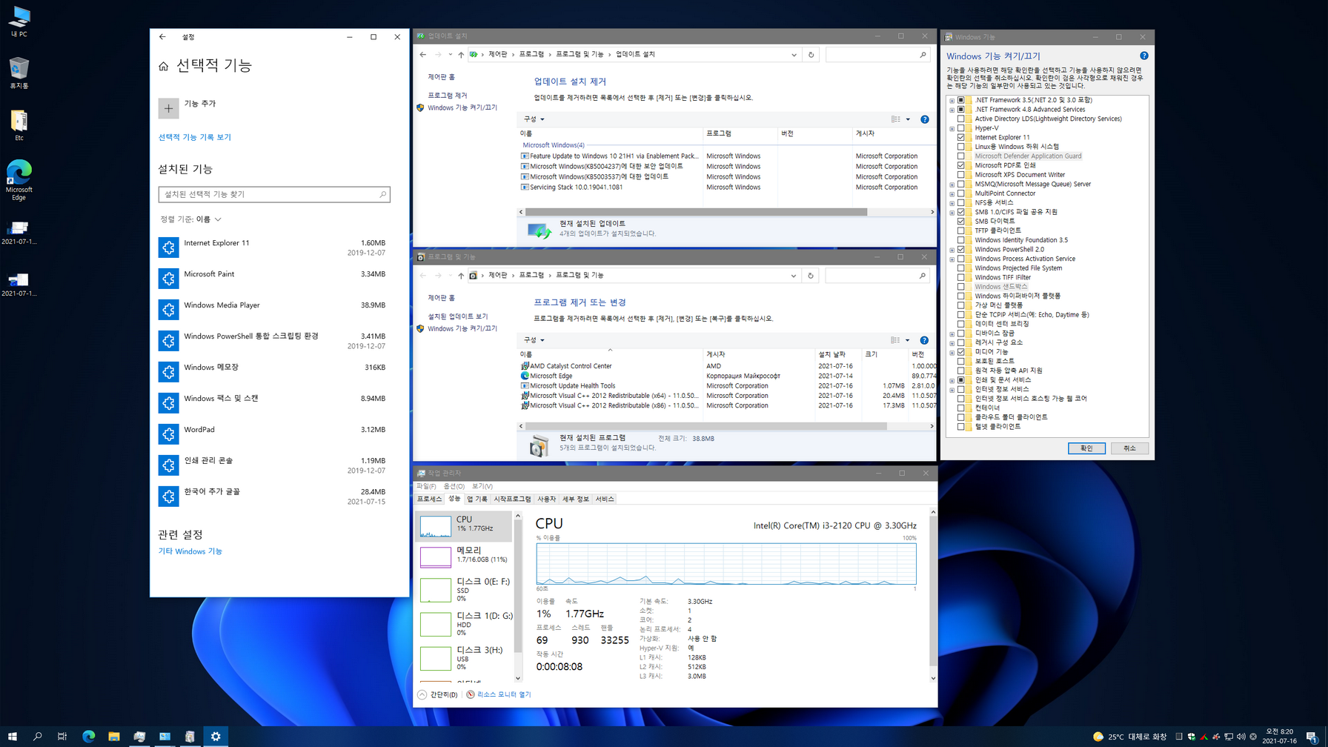Open address bar dropdown in 프로그램 및 기능 window
Image resolution: width=1328 pixels, height=747 pixels.
pyautogui.click(x=794, y=276)
